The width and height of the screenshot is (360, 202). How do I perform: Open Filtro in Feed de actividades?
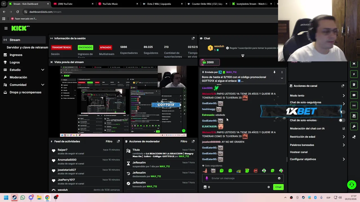coord(109,141)
